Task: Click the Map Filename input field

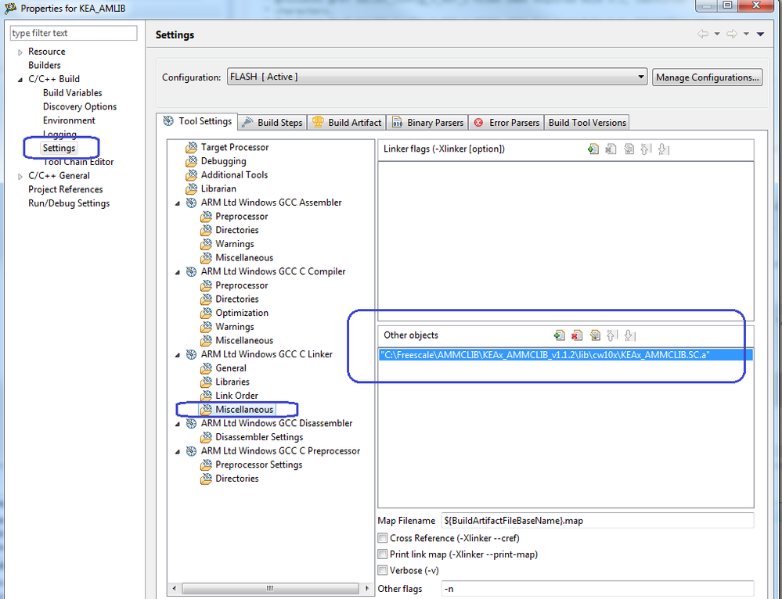Action: point(597,521)
